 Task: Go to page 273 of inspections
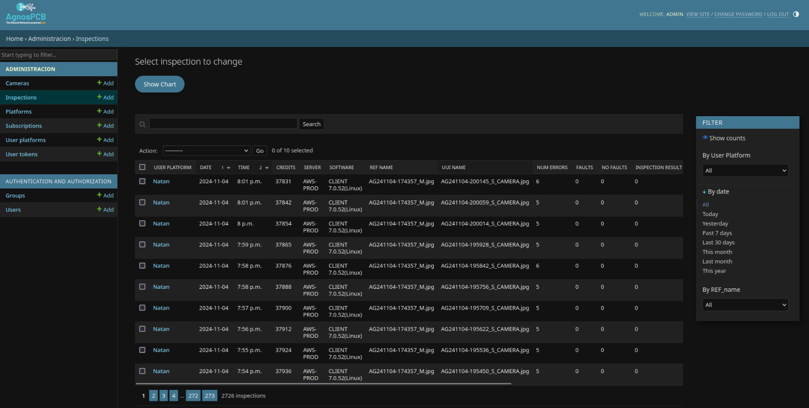click(210, 396)
